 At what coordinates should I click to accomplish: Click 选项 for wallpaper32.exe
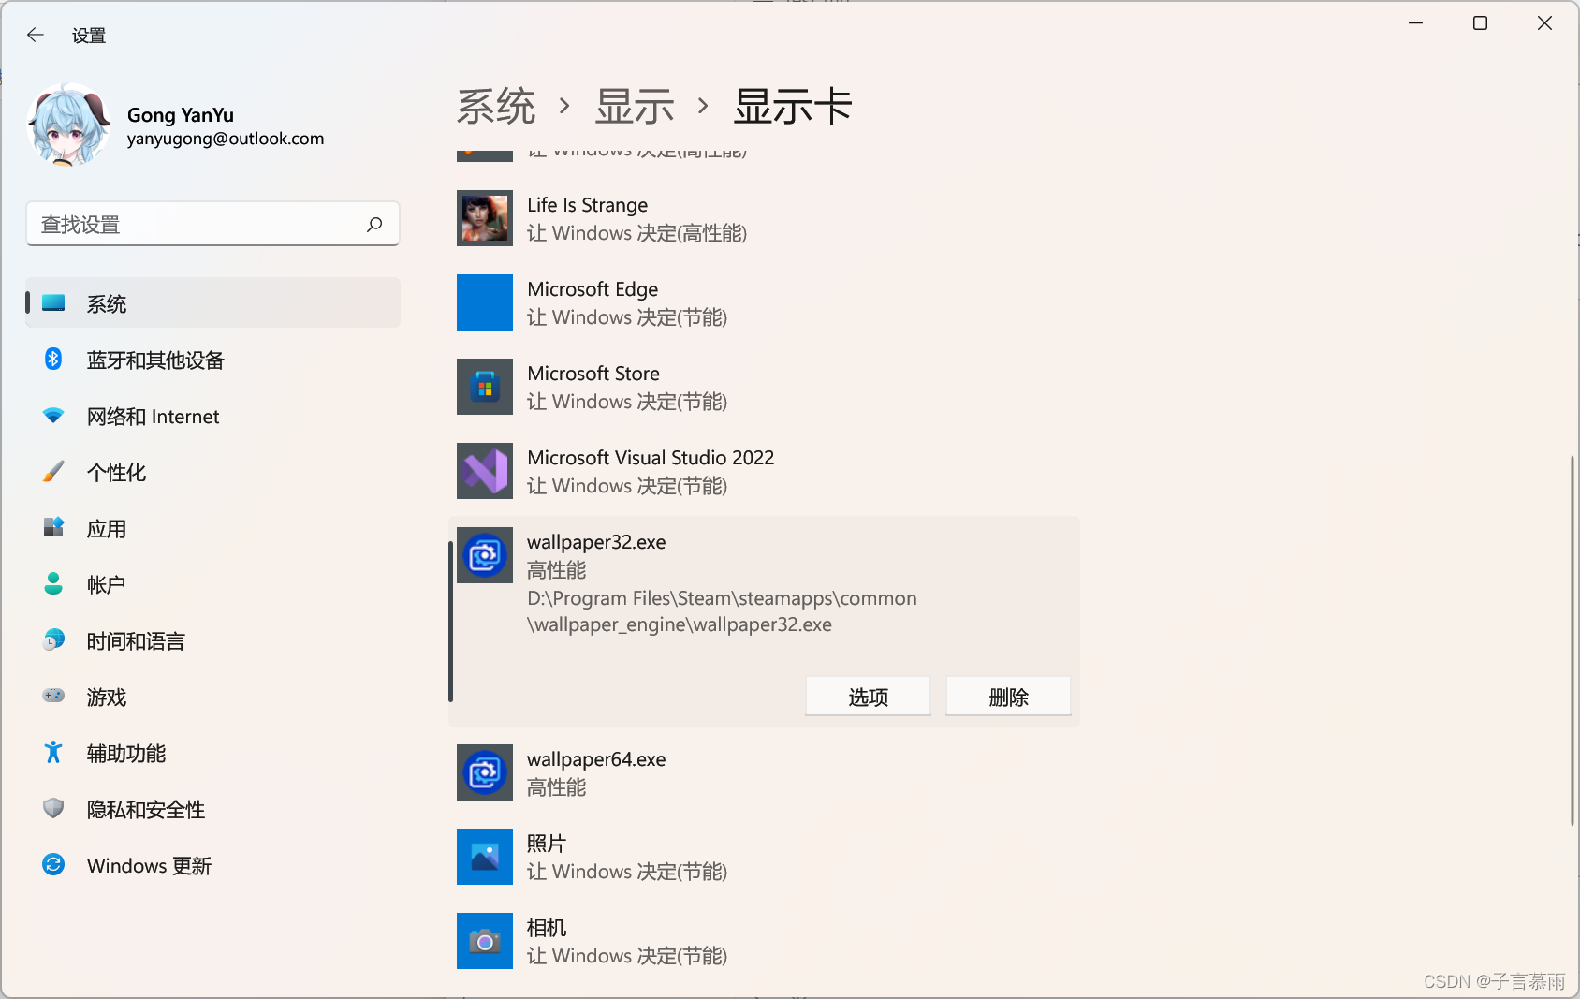click(868, 697)
